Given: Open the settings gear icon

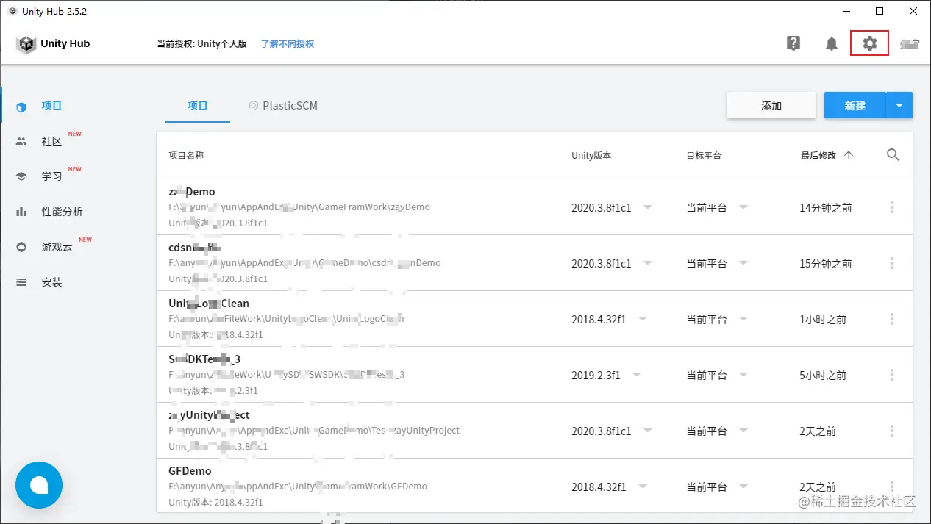Looking at the screenshot, I should pyautogui.click(x=869, y=43).
